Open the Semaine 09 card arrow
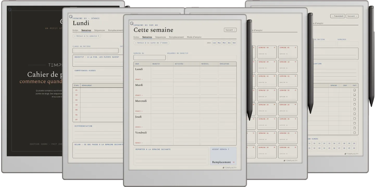The height and width of the screenshot is (187, 375). click(274, 62)
